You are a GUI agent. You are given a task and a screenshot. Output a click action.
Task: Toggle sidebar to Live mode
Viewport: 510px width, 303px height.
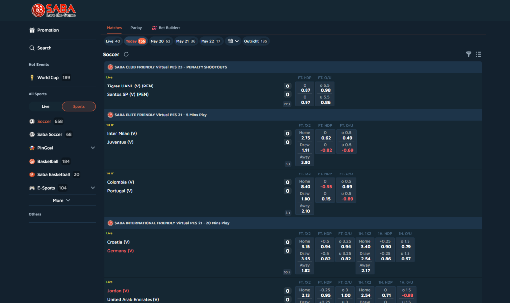[x=45, y=107]
